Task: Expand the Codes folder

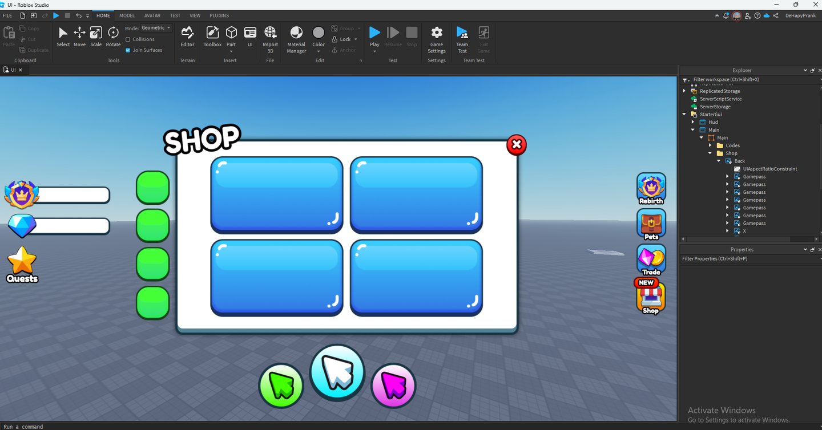Action: (710, 145)
